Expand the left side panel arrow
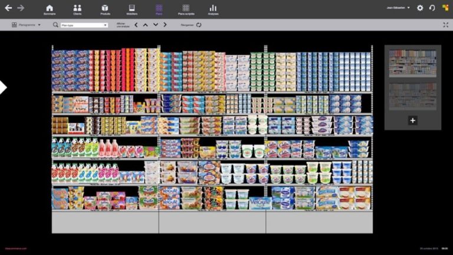The image size is (453, 255). tap(3, 88)
